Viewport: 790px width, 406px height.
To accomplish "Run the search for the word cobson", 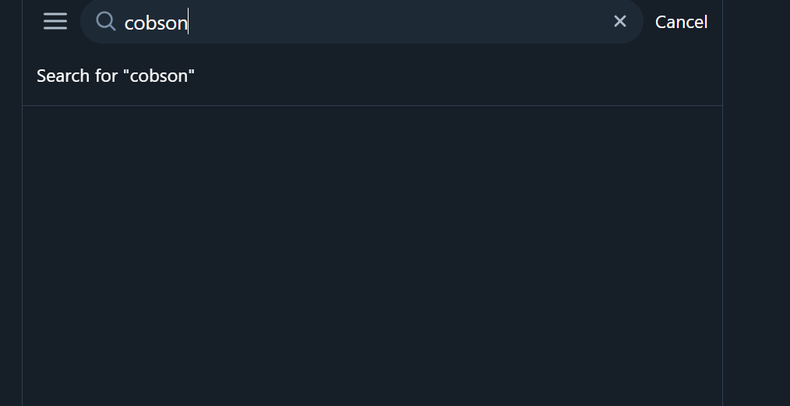I will tap(372, 76).
